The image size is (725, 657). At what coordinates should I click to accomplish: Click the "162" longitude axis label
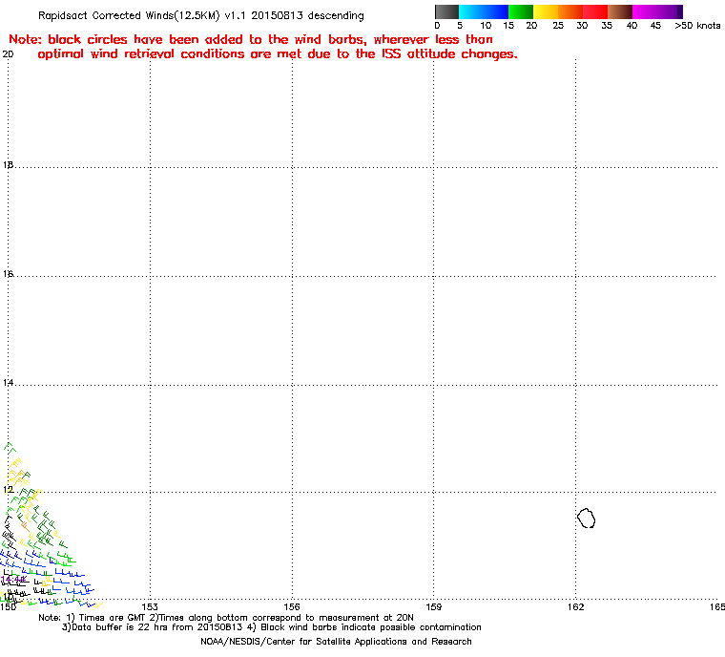click(x=575, y=606)
